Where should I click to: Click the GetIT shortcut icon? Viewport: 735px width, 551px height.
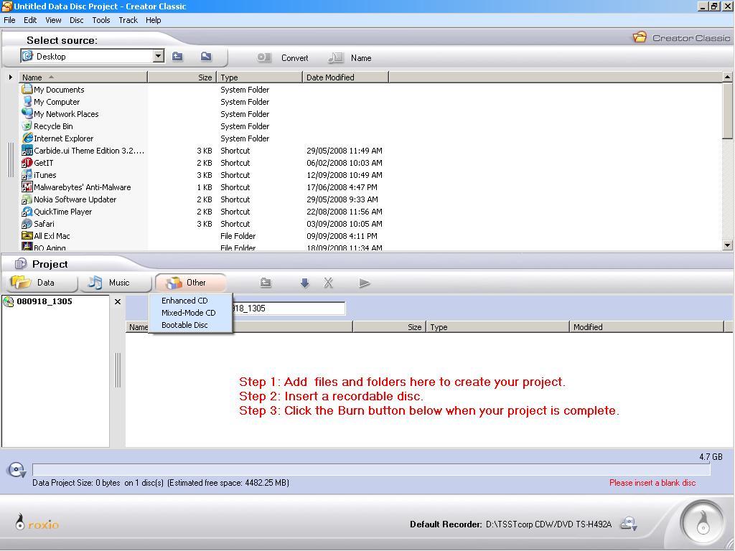tap(27, 162)
